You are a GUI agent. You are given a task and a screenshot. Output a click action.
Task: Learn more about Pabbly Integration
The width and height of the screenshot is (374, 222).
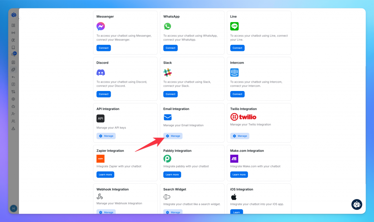(x=172, y=174)
